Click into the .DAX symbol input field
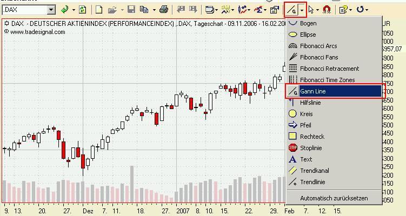 coord(25,10)
